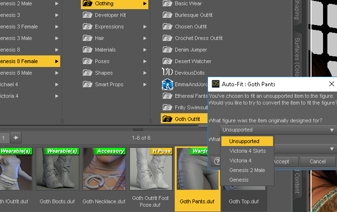Viewport: 337px width, 212px height.
Task: Expand the Hair submenu arrow
Action: (x=144, y=38)
